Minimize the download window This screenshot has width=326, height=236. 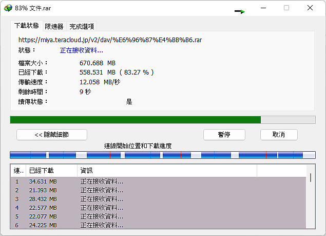pyautogui.click(x=263, y=8)
